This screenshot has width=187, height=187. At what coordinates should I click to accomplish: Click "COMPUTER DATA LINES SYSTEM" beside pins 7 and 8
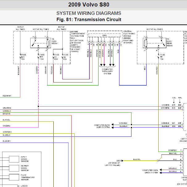click(x=150, y=171)
